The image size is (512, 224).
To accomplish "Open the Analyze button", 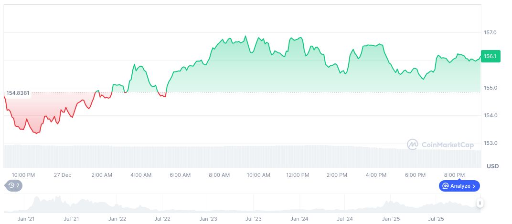I will [459, 186].
